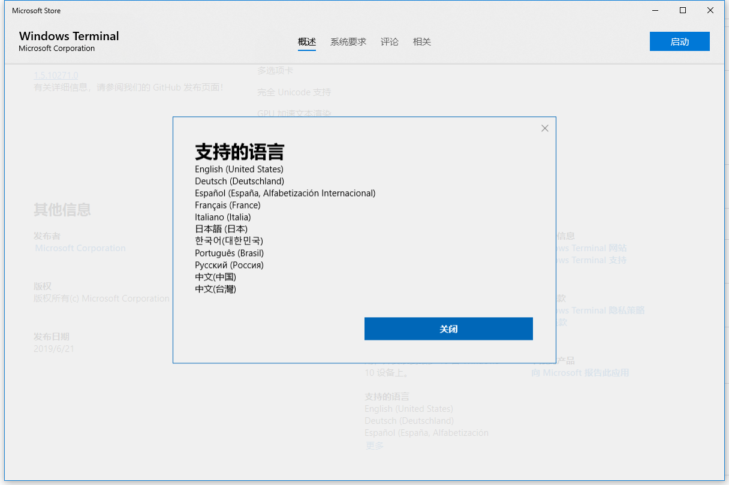Image resolution: width=729 pixels, height=485 pixels.
Task: Go to the 评论 tab
Action: click(x=390, y=42)
